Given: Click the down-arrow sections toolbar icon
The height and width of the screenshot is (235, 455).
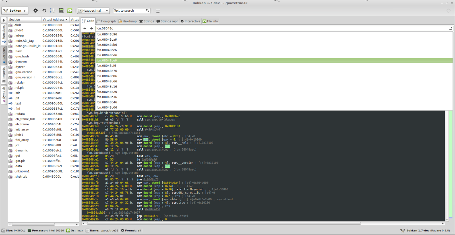Looking at the screenshot, I should 53,11.
